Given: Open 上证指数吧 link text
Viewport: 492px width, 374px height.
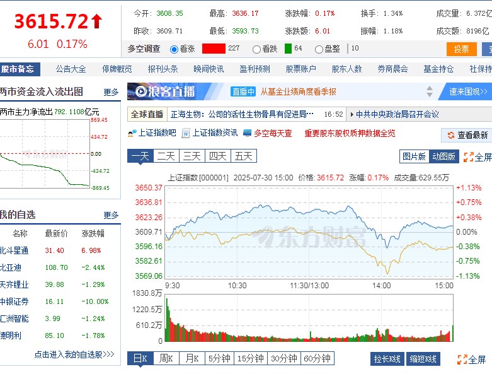Looking at the screenshot, I should [x=157, y=133].
